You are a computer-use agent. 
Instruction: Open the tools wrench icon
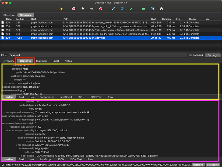pos(152,9)
